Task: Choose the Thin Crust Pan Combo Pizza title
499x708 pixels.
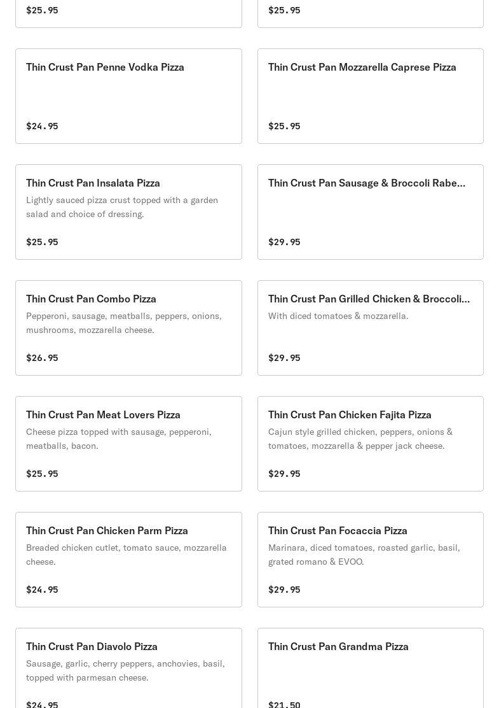Action: [91, 299]
